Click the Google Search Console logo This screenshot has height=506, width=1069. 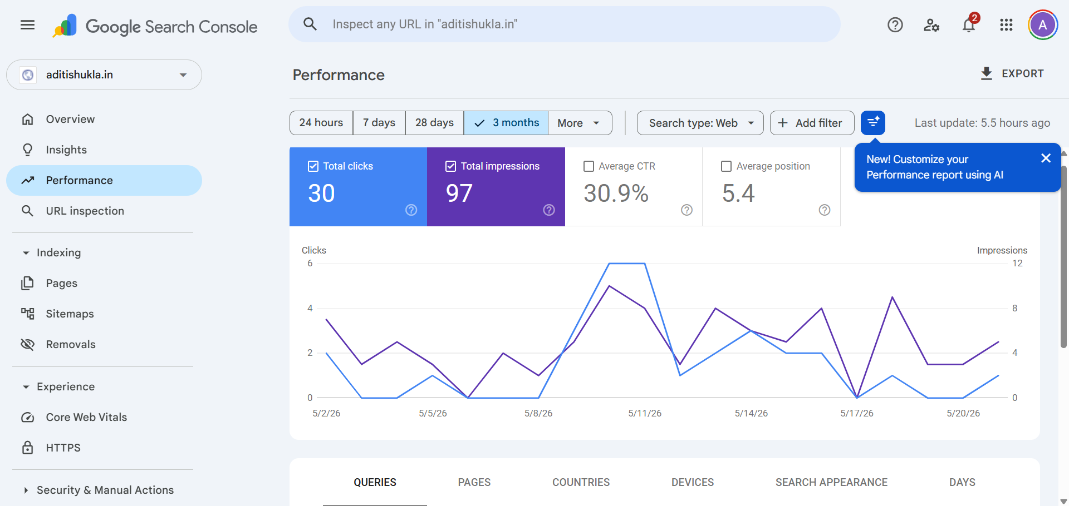click(x=155, y=26)
